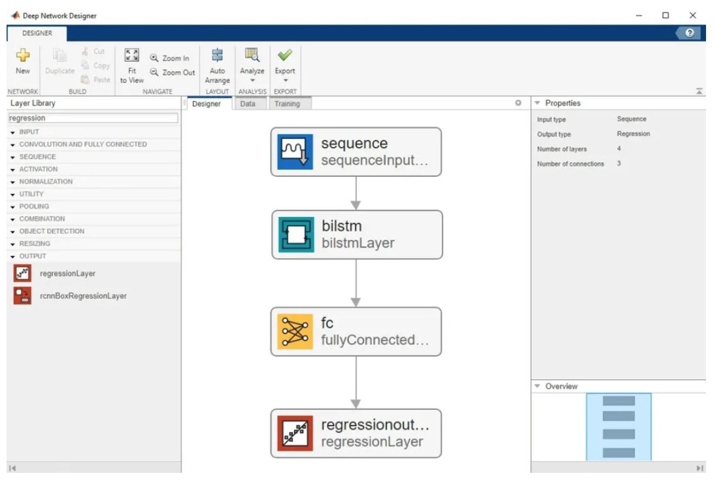The height and width of the screenshot is (480, 715).
Task: Click the regressionLayer icon in Layer Library
Action: click(x=22, y=273)
